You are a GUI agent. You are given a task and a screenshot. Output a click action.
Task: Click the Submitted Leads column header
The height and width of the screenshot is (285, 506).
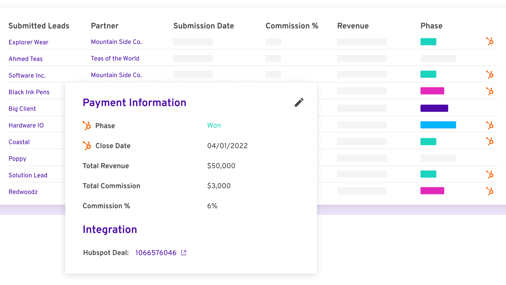point(39,26)
